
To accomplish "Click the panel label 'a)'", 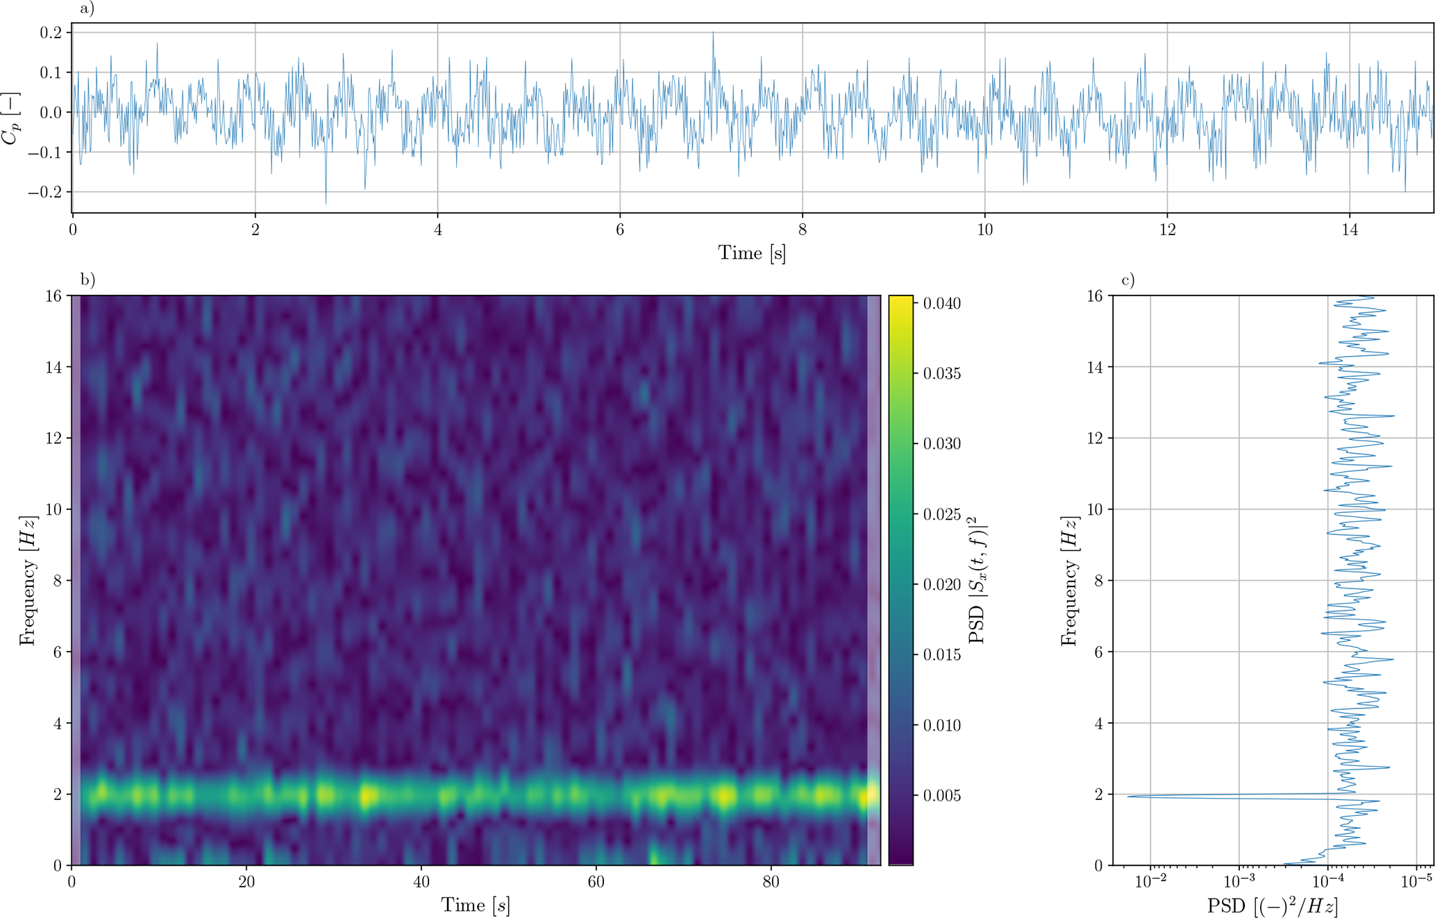I will 87,8.
